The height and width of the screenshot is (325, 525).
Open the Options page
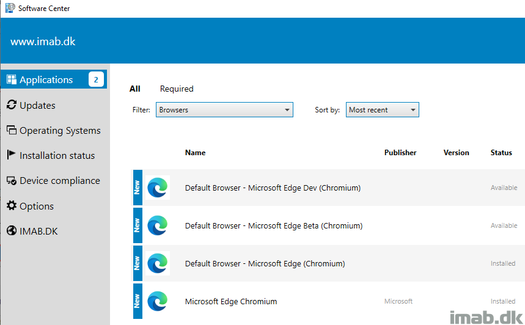(37, 206)
